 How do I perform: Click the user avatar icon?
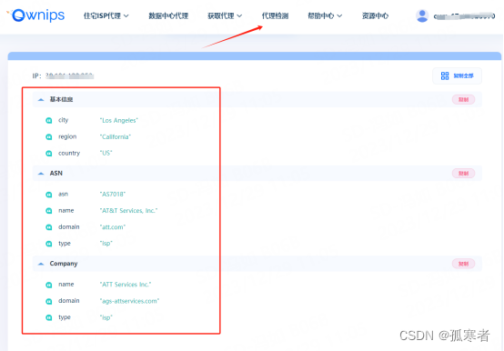click(422, 15)
